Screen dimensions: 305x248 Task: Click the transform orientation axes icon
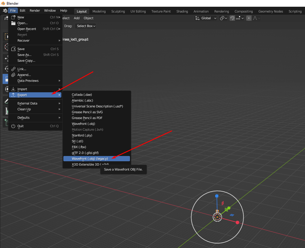click(197, 18)
